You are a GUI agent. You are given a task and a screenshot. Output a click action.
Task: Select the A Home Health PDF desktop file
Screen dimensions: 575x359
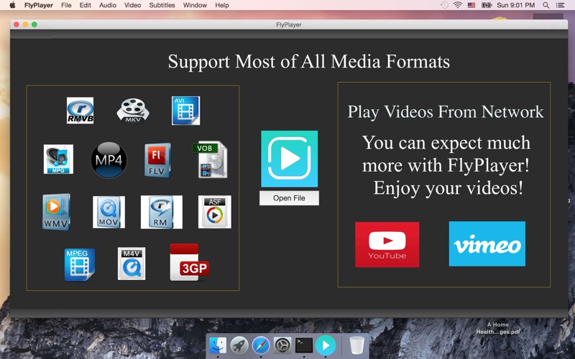coord(497,328)
